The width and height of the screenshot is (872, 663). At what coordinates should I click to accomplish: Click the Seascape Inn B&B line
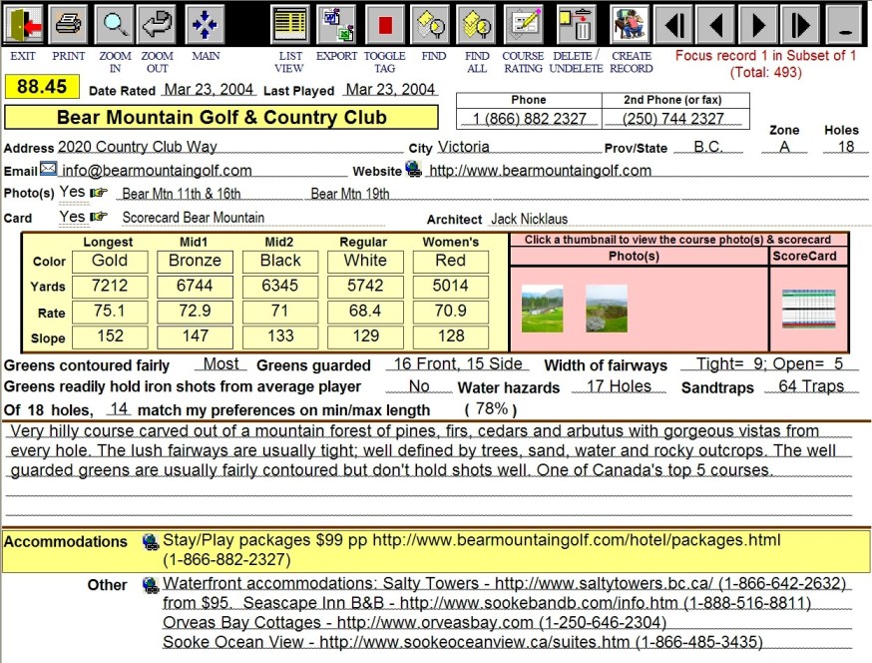coord(487,603)
